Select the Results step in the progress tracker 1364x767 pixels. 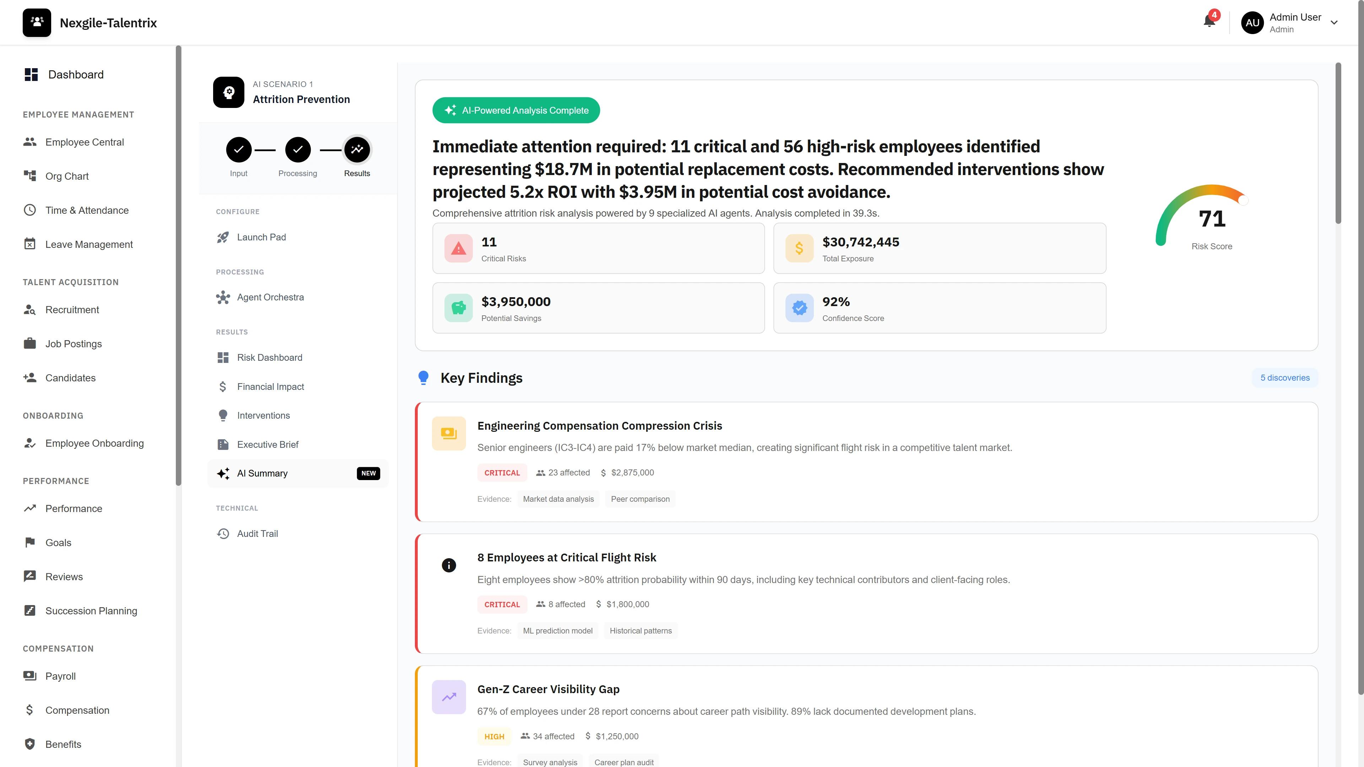pos(357,149)
